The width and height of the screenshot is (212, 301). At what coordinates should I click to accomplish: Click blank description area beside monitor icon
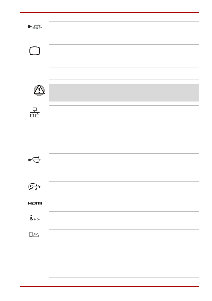(x=123, y=56)
